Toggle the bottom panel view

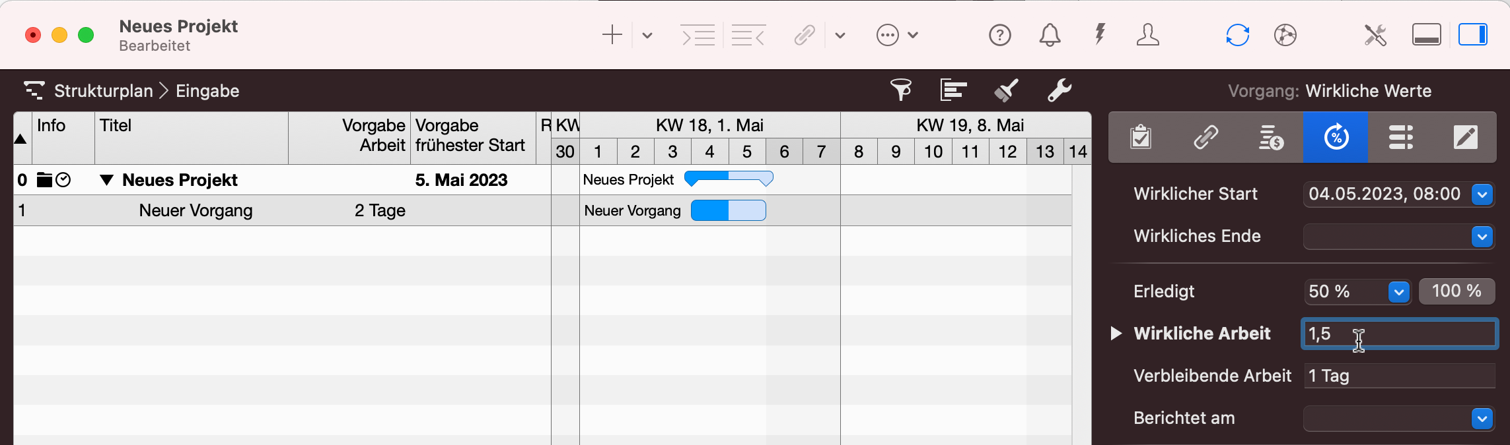[x=1426, y=35]
